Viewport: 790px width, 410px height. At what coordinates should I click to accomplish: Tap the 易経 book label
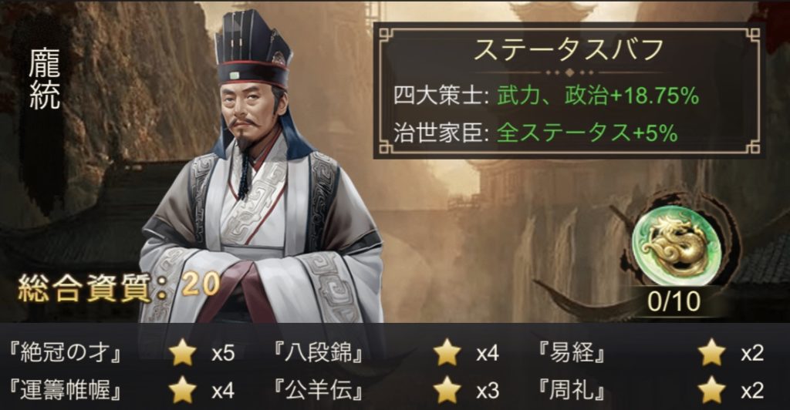point(572,353)
